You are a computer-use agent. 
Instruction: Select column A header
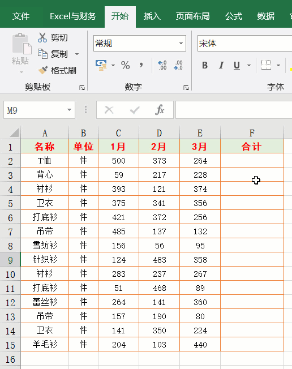click(x=45, y=133)
